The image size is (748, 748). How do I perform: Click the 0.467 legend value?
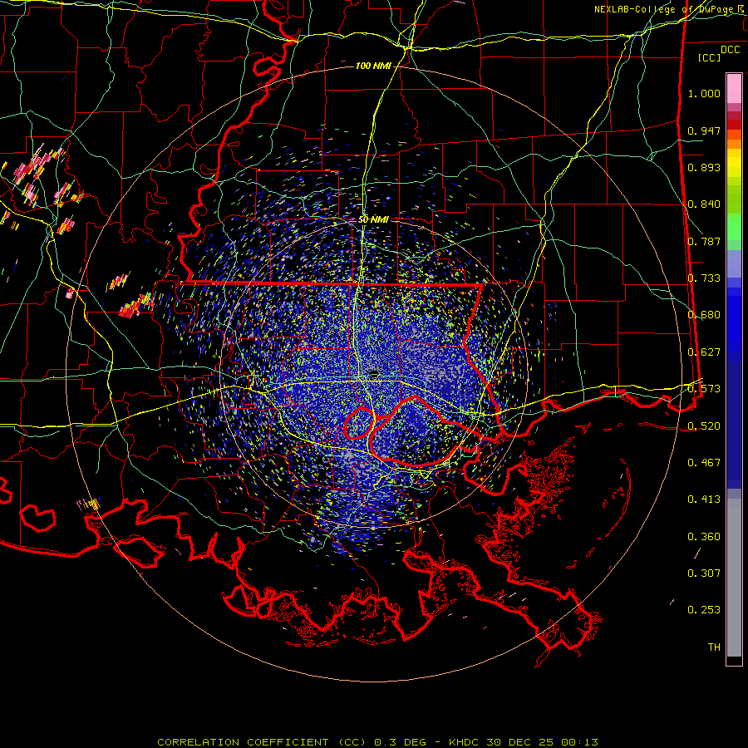[x=704, y=463]
